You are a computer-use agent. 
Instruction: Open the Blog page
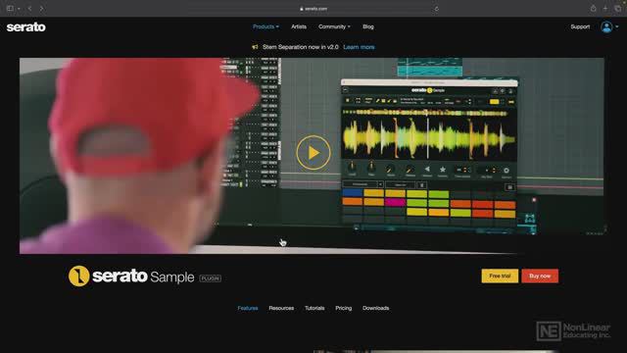tap(368, 26)
